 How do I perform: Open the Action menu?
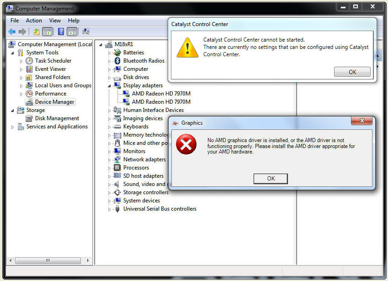tap(34, 21)
